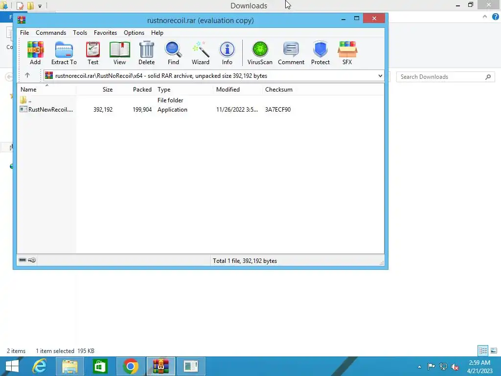This screenshot has width=501, height=376.
Task: Switch to WinRAR taskbar button
Action: 160,366
